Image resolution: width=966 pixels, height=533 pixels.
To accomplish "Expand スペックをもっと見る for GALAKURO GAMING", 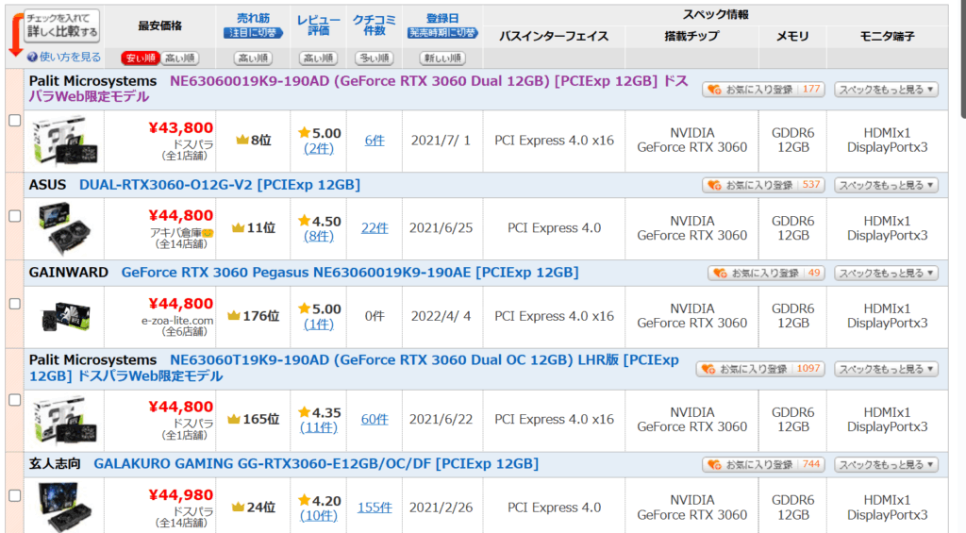I will [x=886, y=464].
